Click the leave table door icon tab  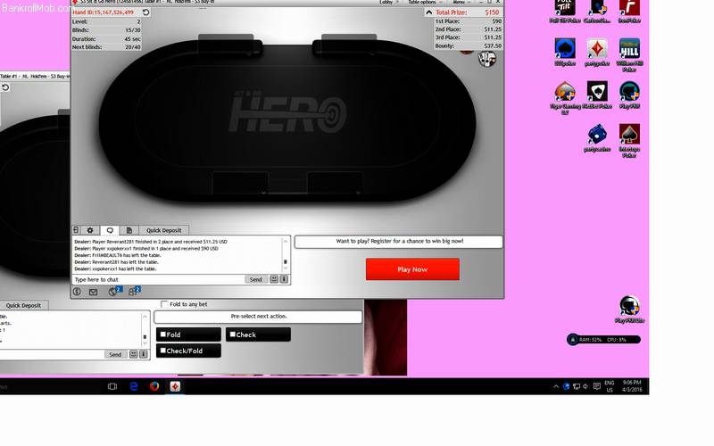(x=77, y=230)
